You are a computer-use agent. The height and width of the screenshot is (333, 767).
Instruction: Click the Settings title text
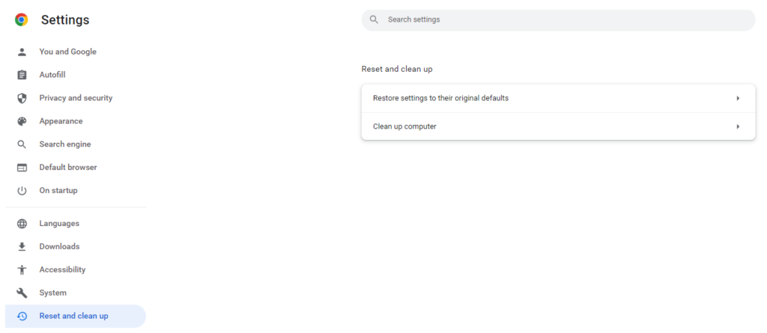coord(65,20)
